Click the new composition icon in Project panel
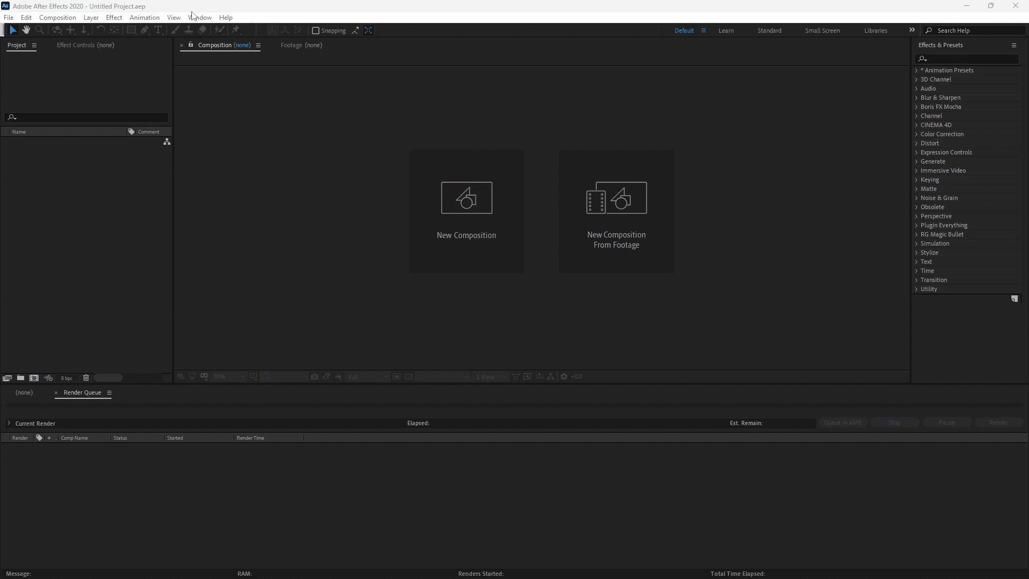1029x579 pixels. (34, 378)
